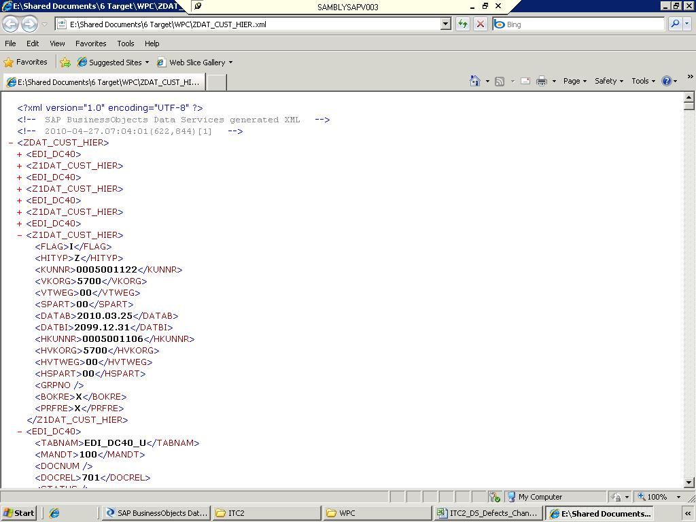Open the Print options dropdown arrow
Screen dimensions: 696x522
(554, 82)
